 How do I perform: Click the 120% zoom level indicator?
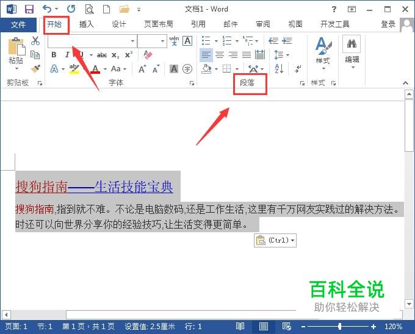(393, 327)
